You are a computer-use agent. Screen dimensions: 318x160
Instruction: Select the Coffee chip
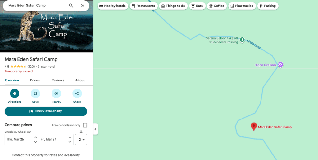(217, 6)
